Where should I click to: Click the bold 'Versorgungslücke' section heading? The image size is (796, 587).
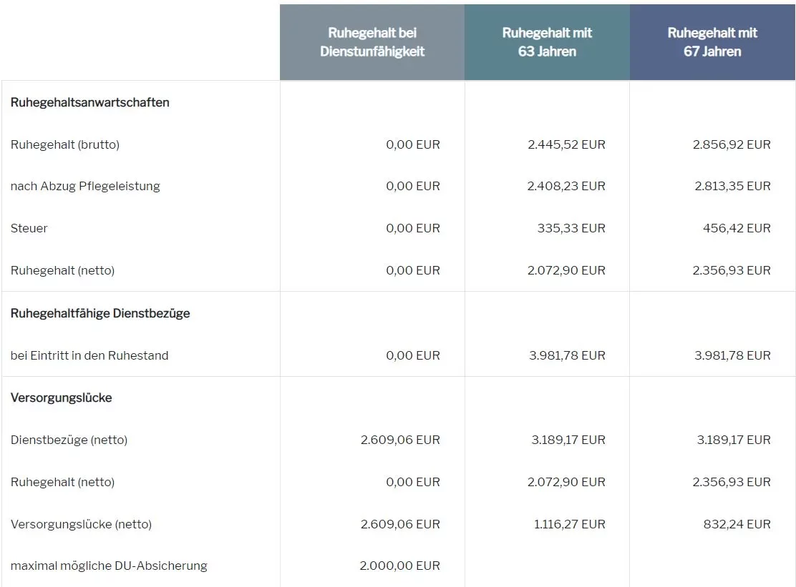(62, 398)
